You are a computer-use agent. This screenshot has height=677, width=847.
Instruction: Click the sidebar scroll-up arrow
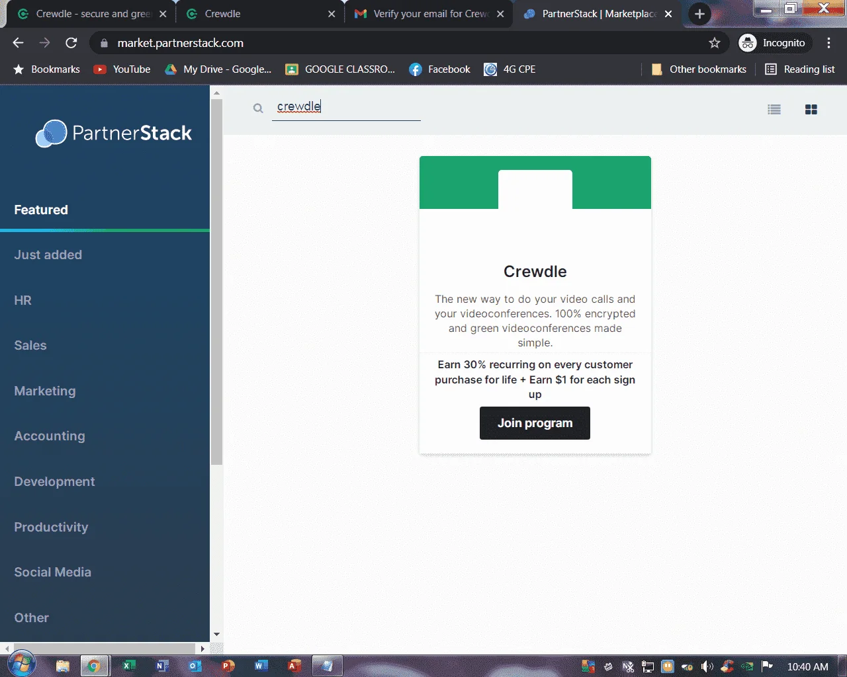click(x=216, y=93)
